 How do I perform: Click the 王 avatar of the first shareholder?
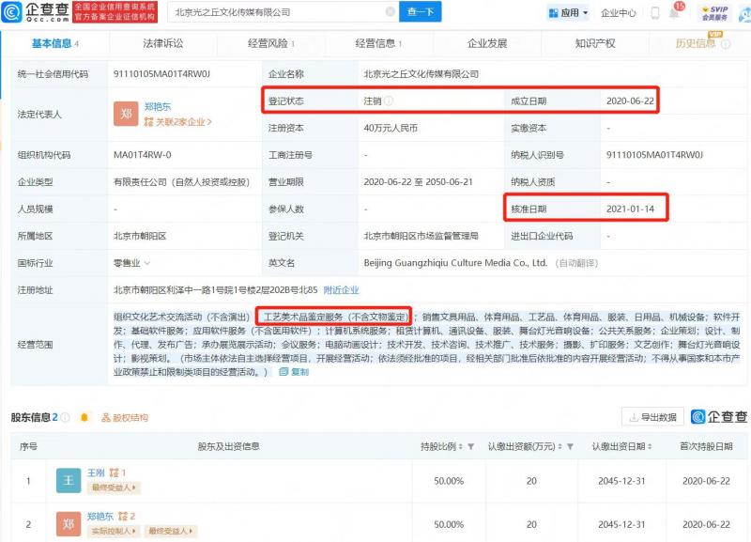[x=69, y=481]
